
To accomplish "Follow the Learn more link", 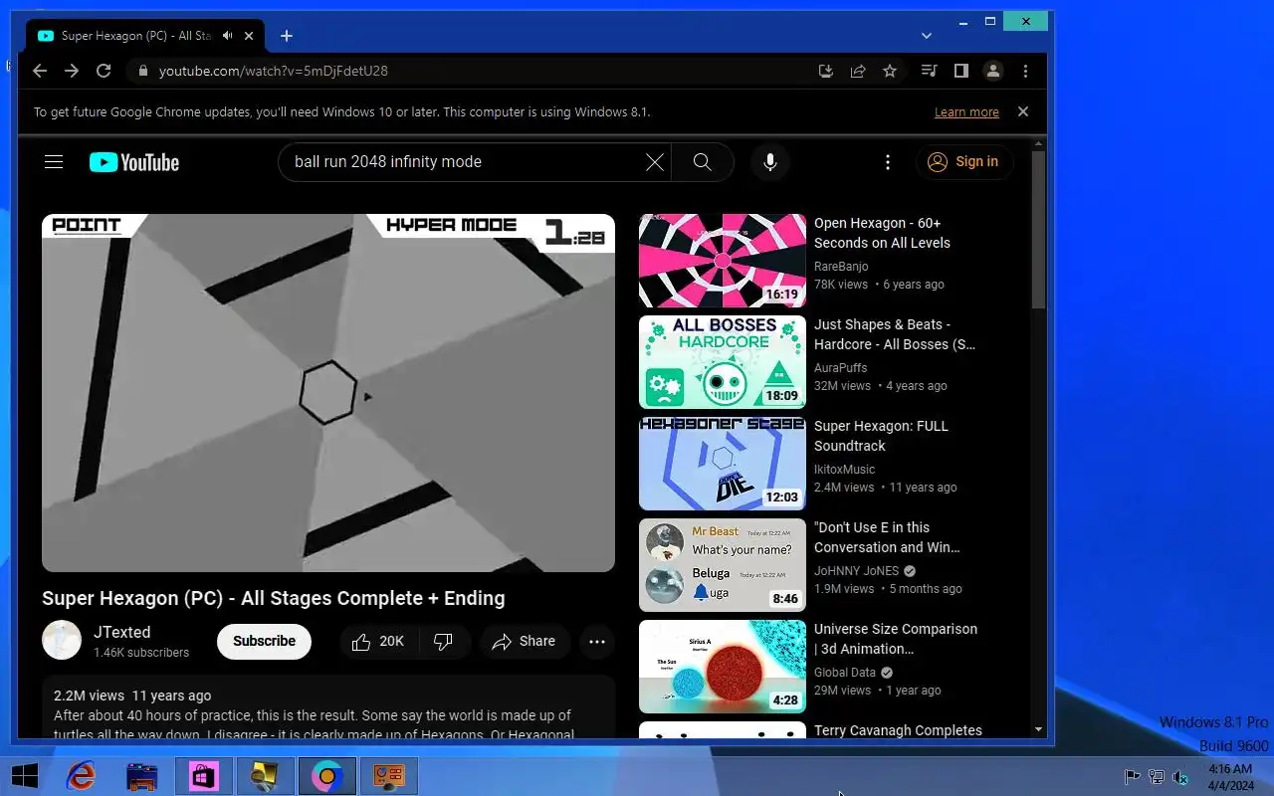I will point(966,112).
